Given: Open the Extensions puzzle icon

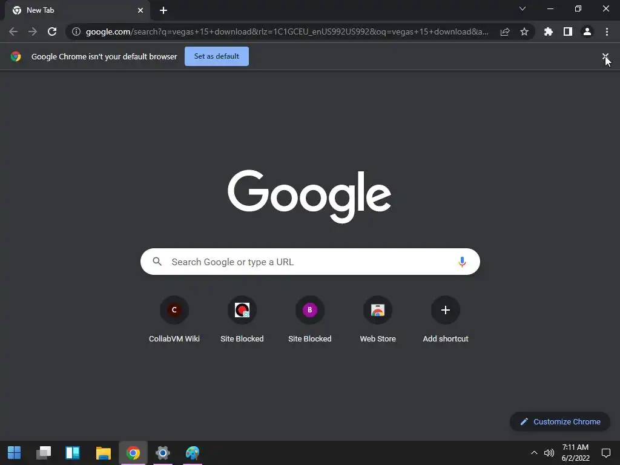Looking at the screenshot, I should click(549, 31).
